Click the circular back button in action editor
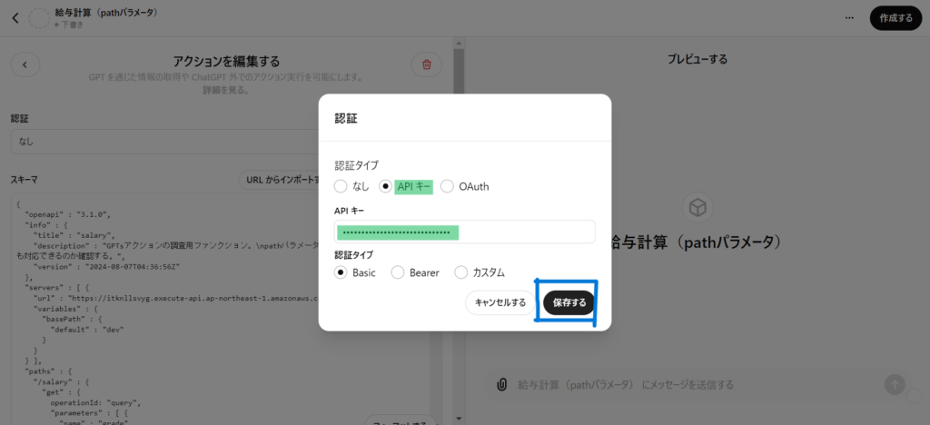 (25, 64)
